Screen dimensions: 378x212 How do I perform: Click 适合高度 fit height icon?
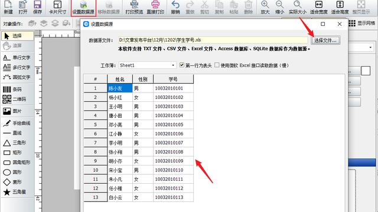(340, 7)
